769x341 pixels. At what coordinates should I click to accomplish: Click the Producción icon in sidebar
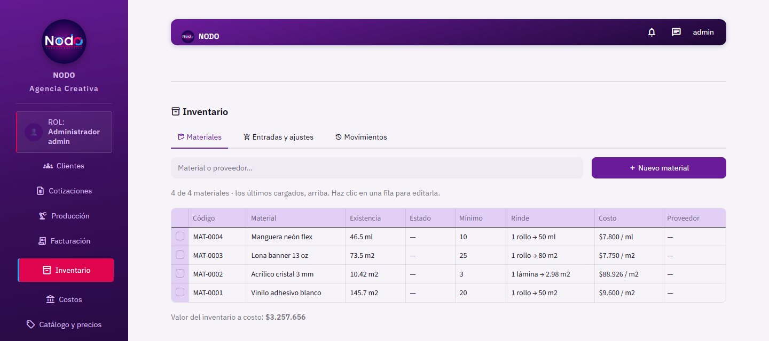point(43,216)
